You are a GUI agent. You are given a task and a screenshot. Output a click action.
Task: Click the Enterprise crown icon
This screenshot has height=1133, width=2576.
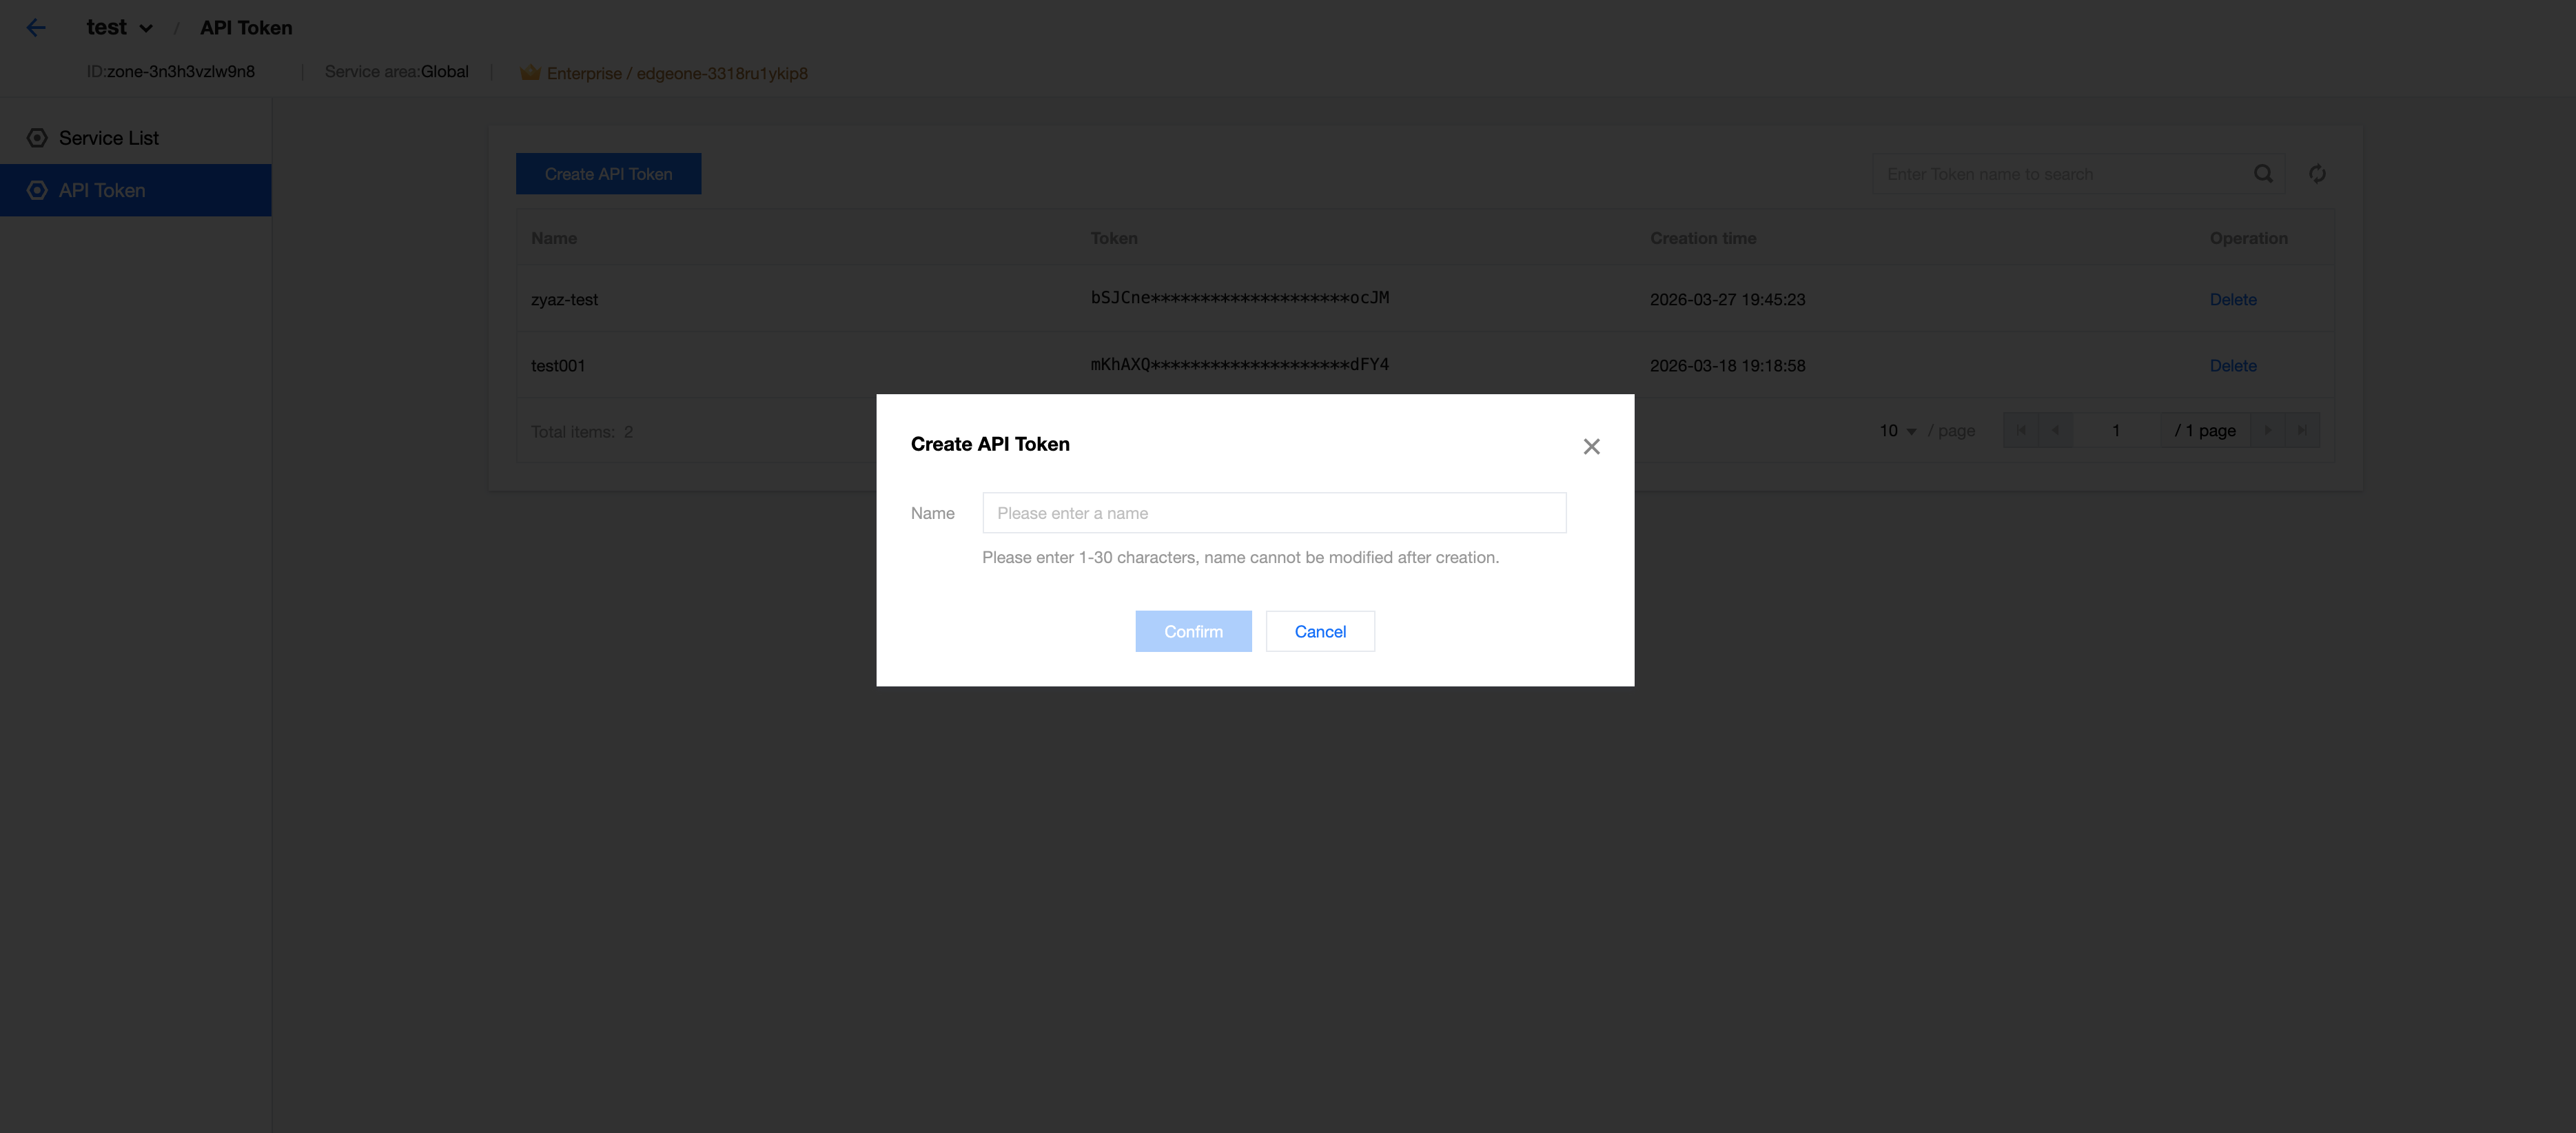click(x=530, y=72)
